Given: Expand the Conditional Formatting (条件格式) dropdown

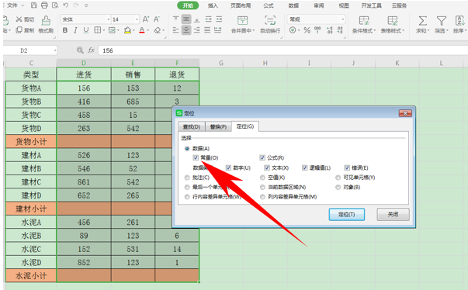Looking at the screenshot, I should pyautogui.click(x=375, y=30).
